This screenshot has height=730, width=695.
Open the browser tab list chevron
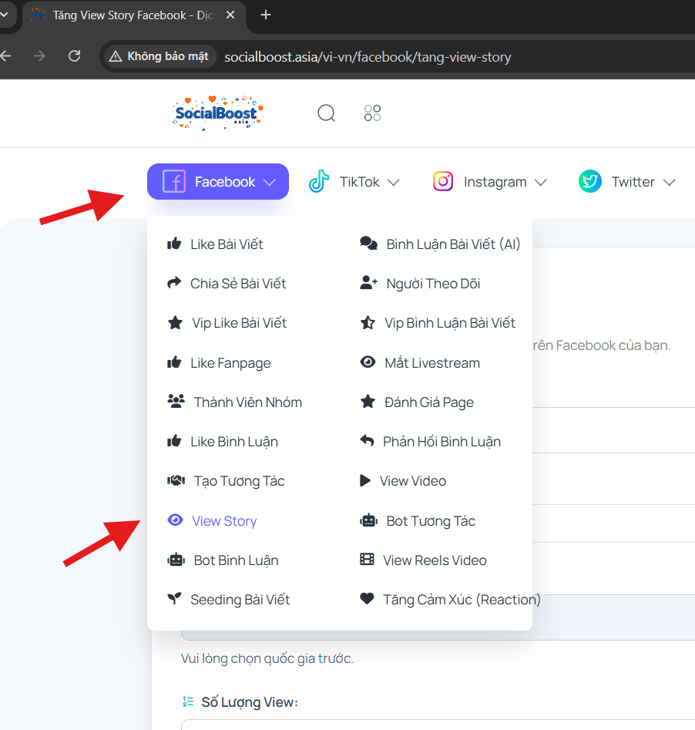click(x=4, y=15)
